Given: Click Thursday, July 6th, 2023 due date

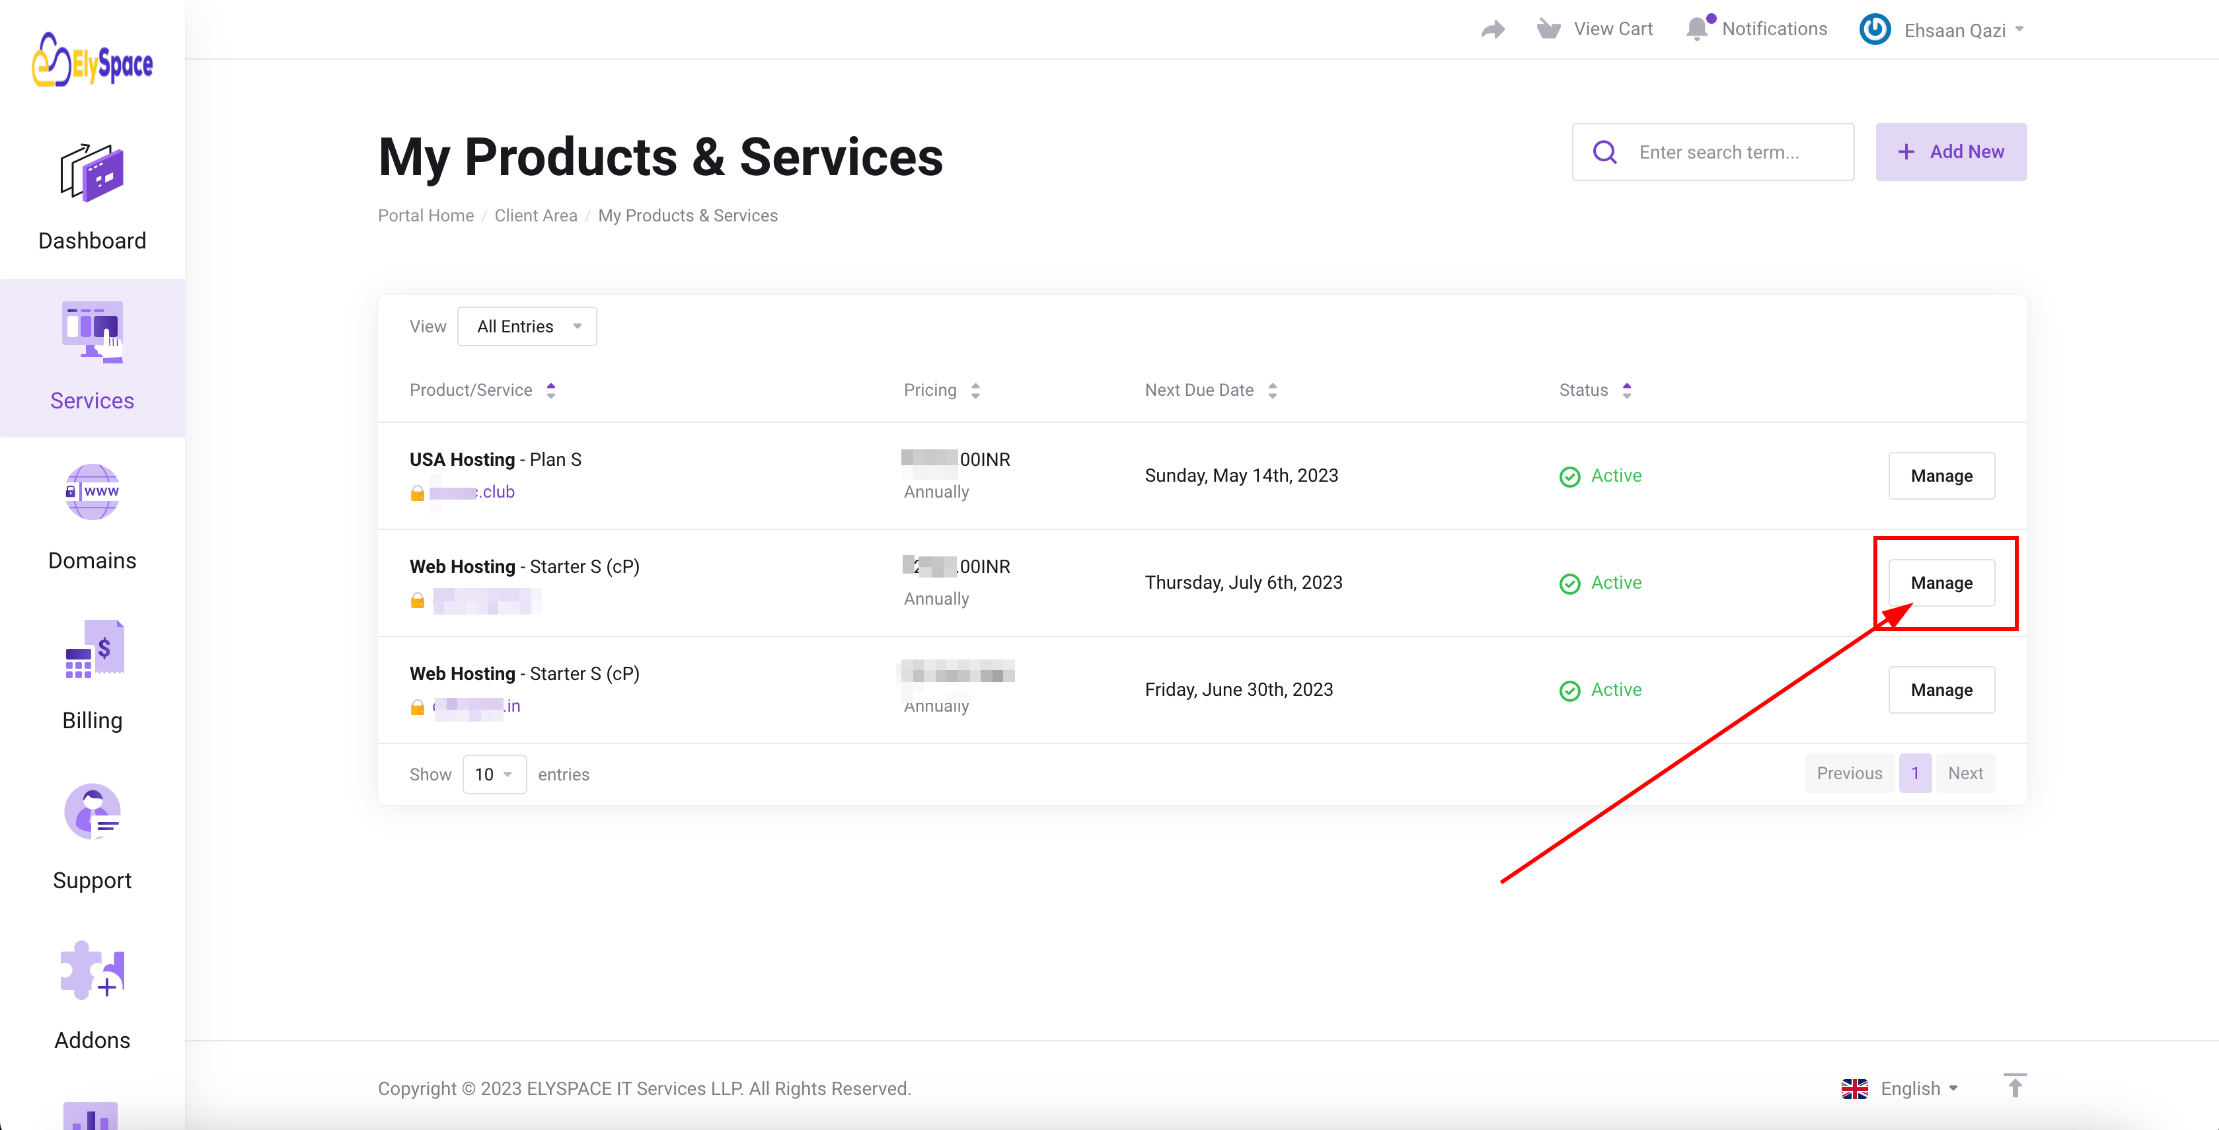Looking at the screenshot, I should (1243, 582).
